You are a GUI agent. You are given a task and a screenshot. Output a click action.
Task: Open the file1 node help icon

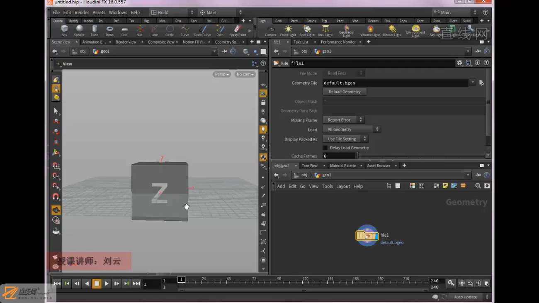coord(486,63)
